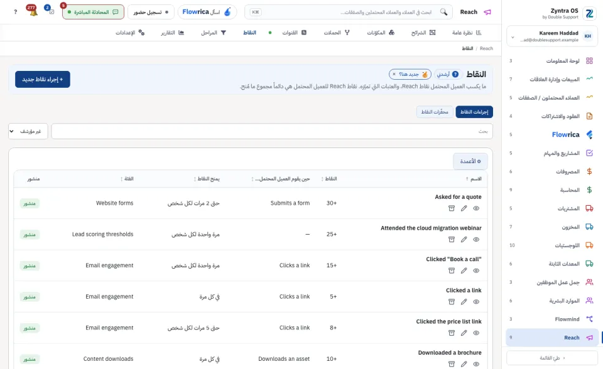The height and width of the screenshot is (369, 603).
Task: Switch to the التقارير tab
Action: pyautogui.click(x=172, y=33)
